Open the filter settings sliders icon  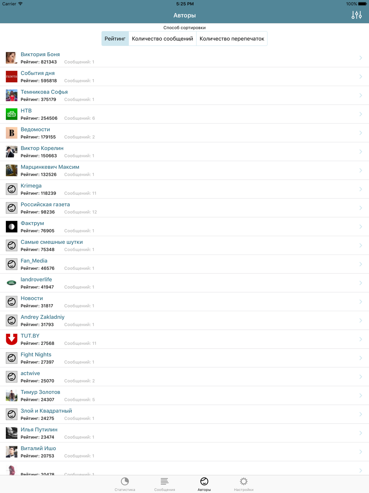point(356,15)
